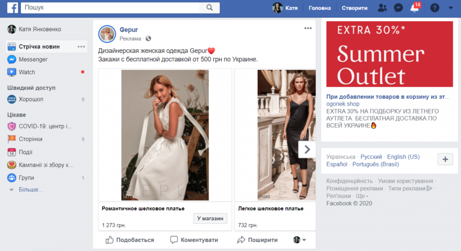Open Типи реклами footer link
Image resolution: width=461 pixels, height=251 pixels.
410,188
